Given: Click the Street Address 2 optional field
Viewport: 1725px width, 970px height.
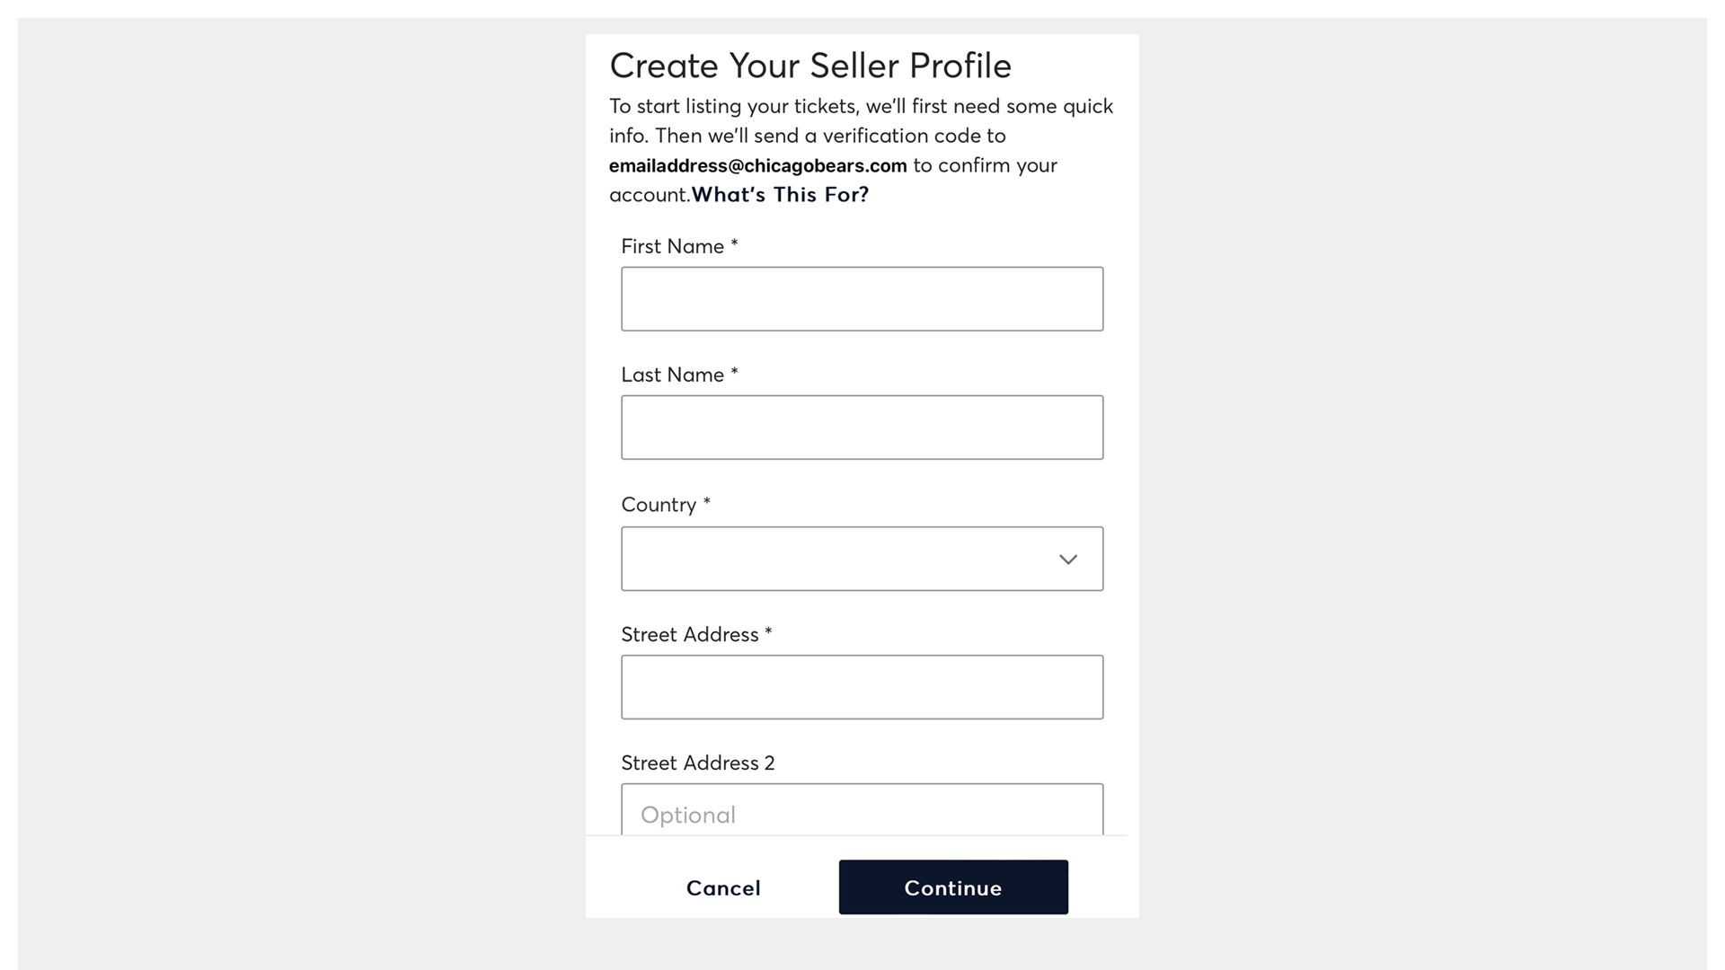Looking at the screenshot, I should (x=862, y=814).
